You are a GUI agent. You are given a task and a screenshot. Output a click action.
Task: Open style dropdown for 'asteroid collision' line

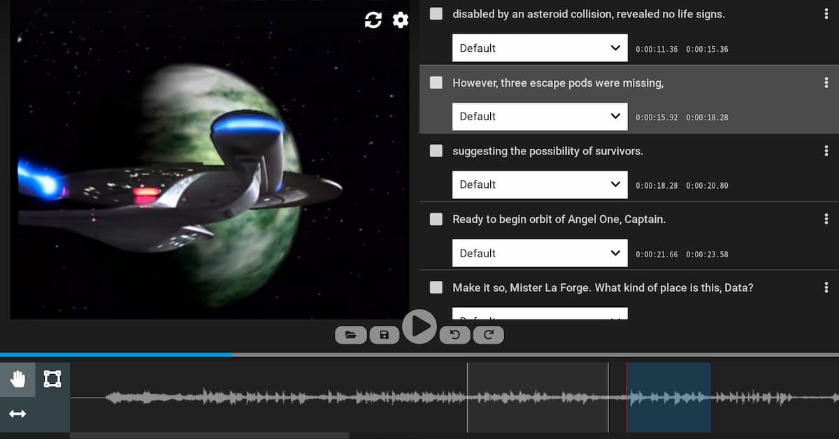[x=540, y=48]
